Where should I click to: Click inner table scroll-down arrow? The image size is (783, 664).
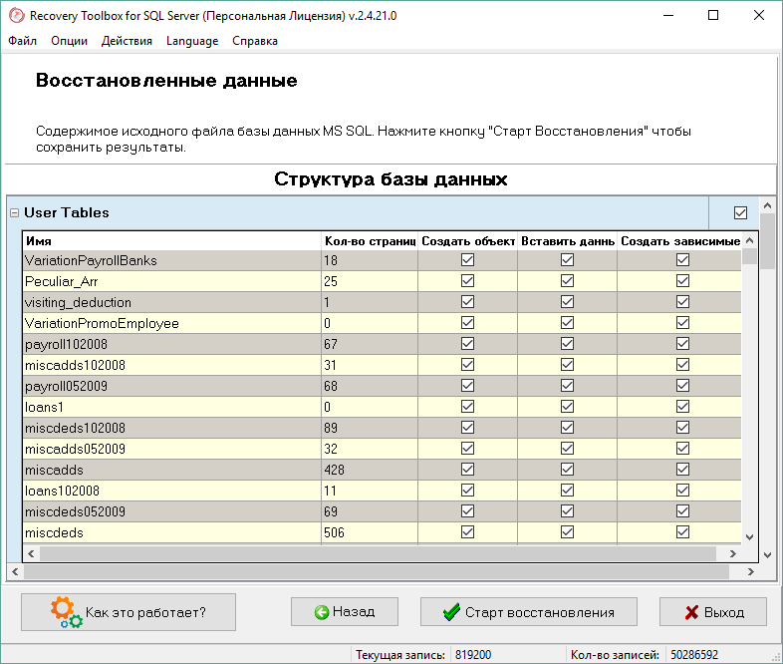(x=749, y=537)
